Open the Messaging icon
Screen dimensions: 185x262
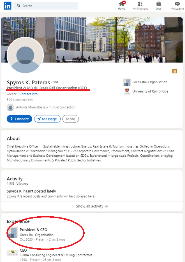(x=177, y=4)
